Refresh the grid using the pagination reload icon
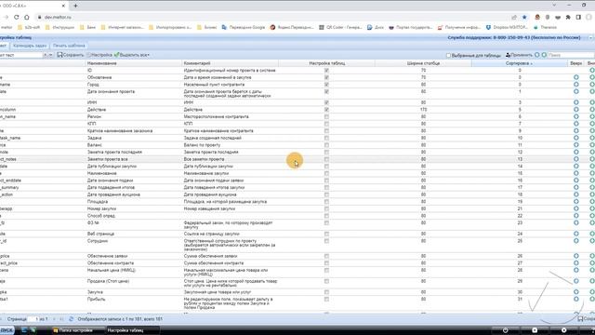The image size is (595, 335). (71, 319)
